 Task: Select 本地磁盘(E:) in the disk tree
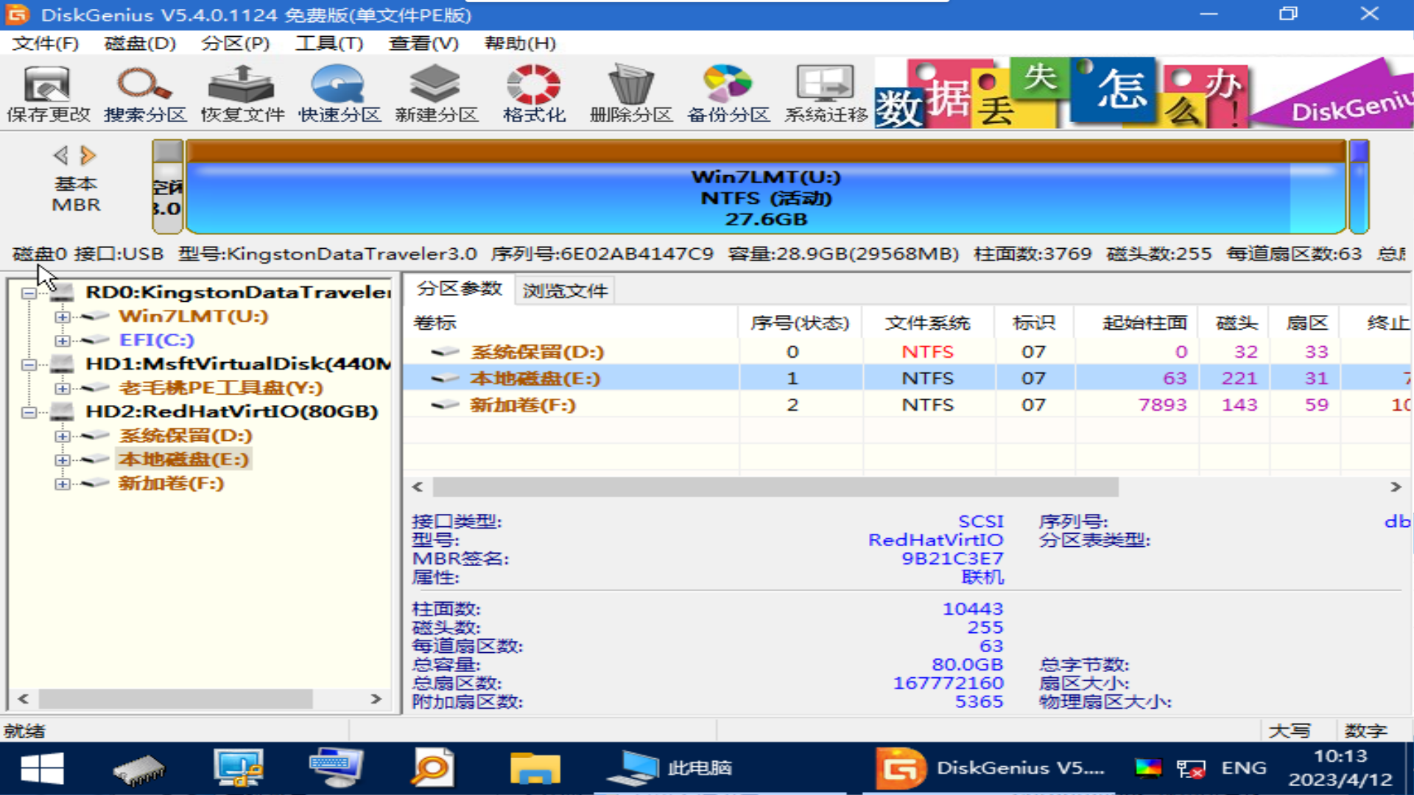(x=184, y=459)
